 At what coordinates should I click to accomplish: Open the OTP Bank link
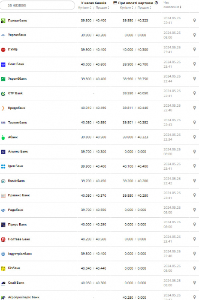[x=15, y=93]
